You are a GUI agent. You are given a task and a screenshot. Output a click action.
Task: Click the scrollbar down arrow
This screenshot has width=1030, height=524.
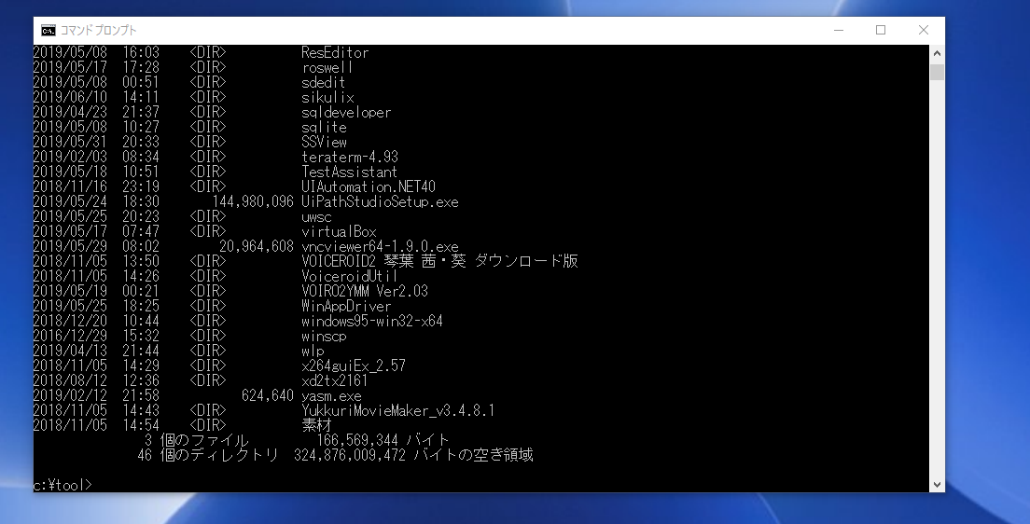coord(937,485)
